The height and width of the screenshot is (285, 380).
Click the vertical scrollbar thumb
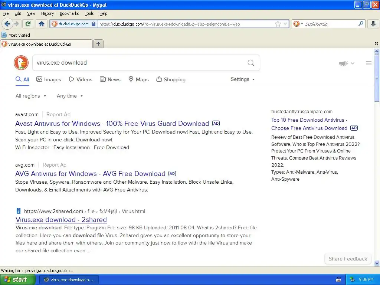[377, 78]
